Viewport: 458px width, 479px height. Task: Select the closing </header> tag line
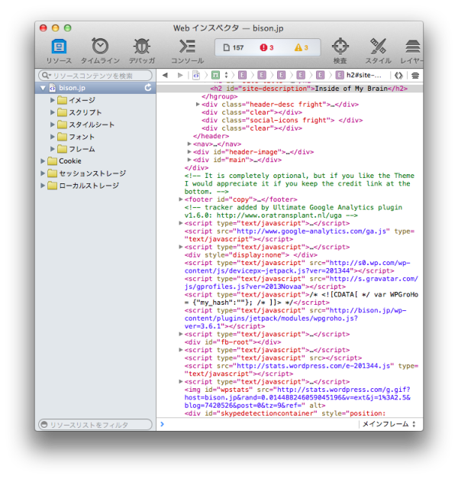[211, 136]
